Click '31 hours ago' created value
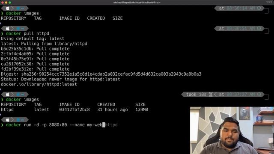 click(113, 110)
